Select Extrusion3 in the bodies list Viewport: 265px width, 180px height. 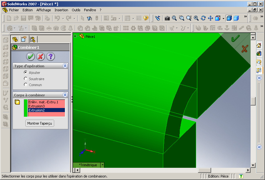tap(46, 106)
